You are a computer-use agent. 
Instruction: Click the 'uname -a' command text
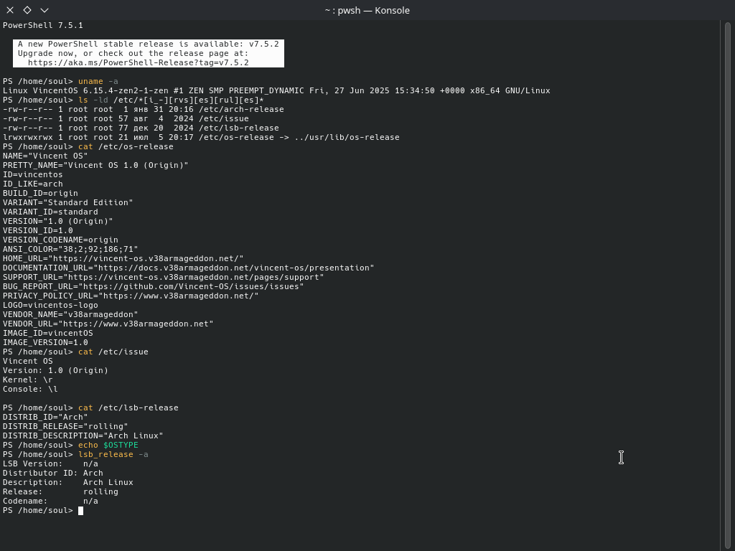click(98, 82)
